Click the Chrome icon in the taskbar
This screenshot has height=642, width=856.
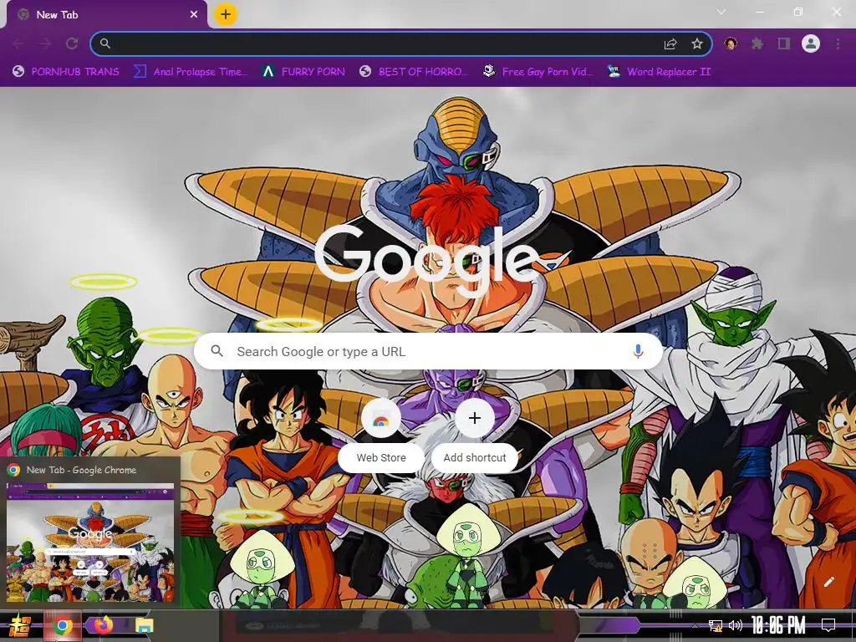[62, 626]
